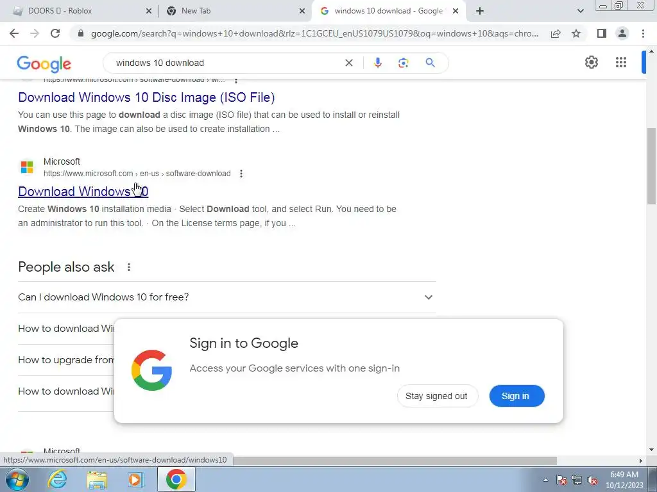This screenshot has width=657, height=492.
Task: Click the Action Center flag tray icon
Action: click(x=561, y=480)
